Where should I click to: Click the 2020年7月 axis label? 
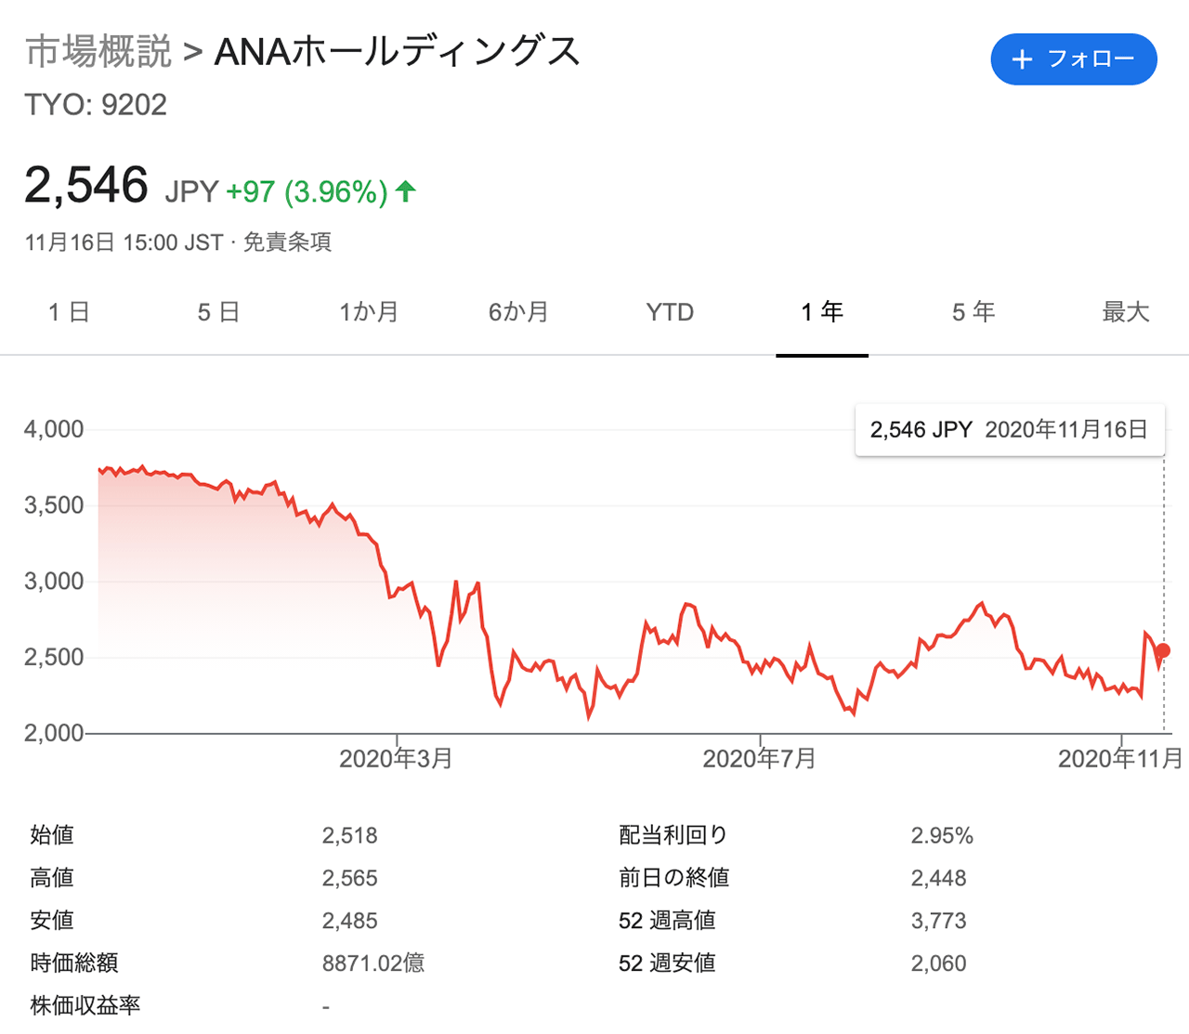tap(759, 759)
